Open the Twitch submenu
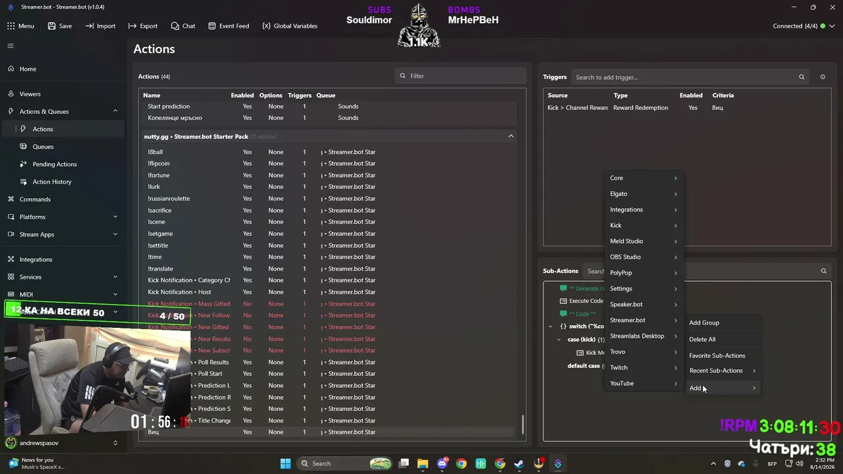The width and height of the screenshot is (843, 474). click(643, 367)
